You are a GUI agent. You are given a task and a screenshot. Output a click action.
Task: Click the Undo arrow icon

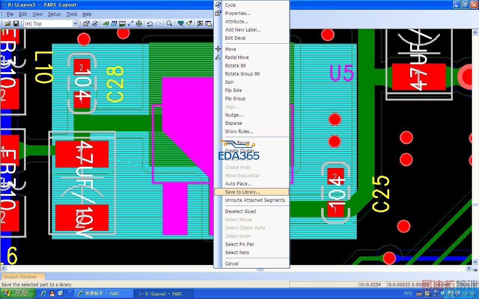click(x=150, y=24)
